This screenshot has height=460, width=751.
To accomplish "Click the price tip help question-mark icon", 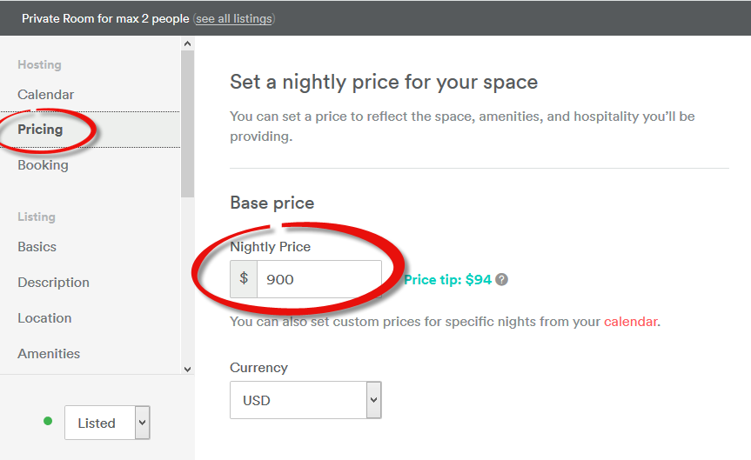I will point(502,280).
